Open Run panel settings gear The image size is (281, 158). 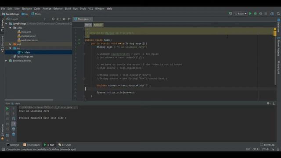[x=268, y=104]
